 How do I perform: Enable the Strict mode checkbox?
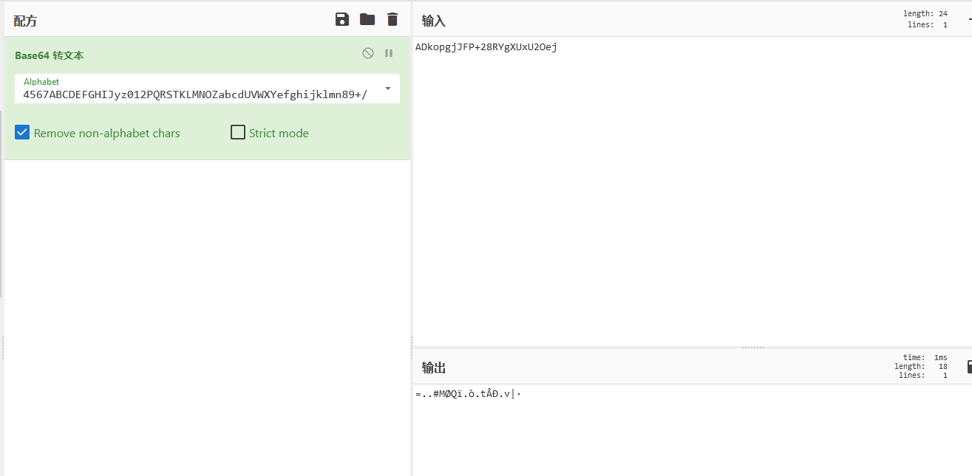tap(238, 133)
